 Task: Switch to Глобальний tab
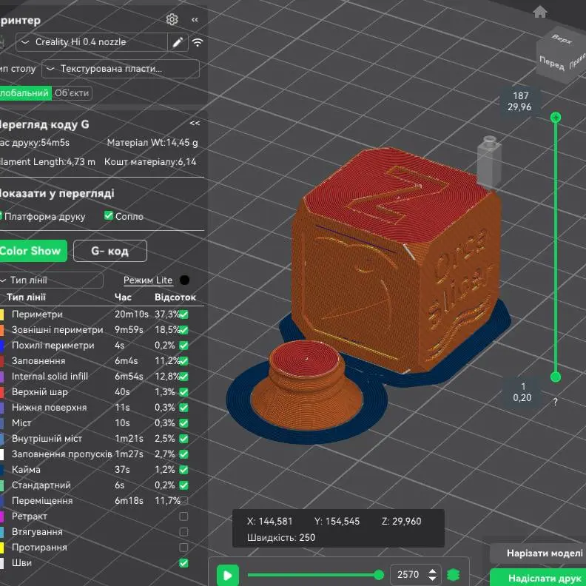(25, 92)
